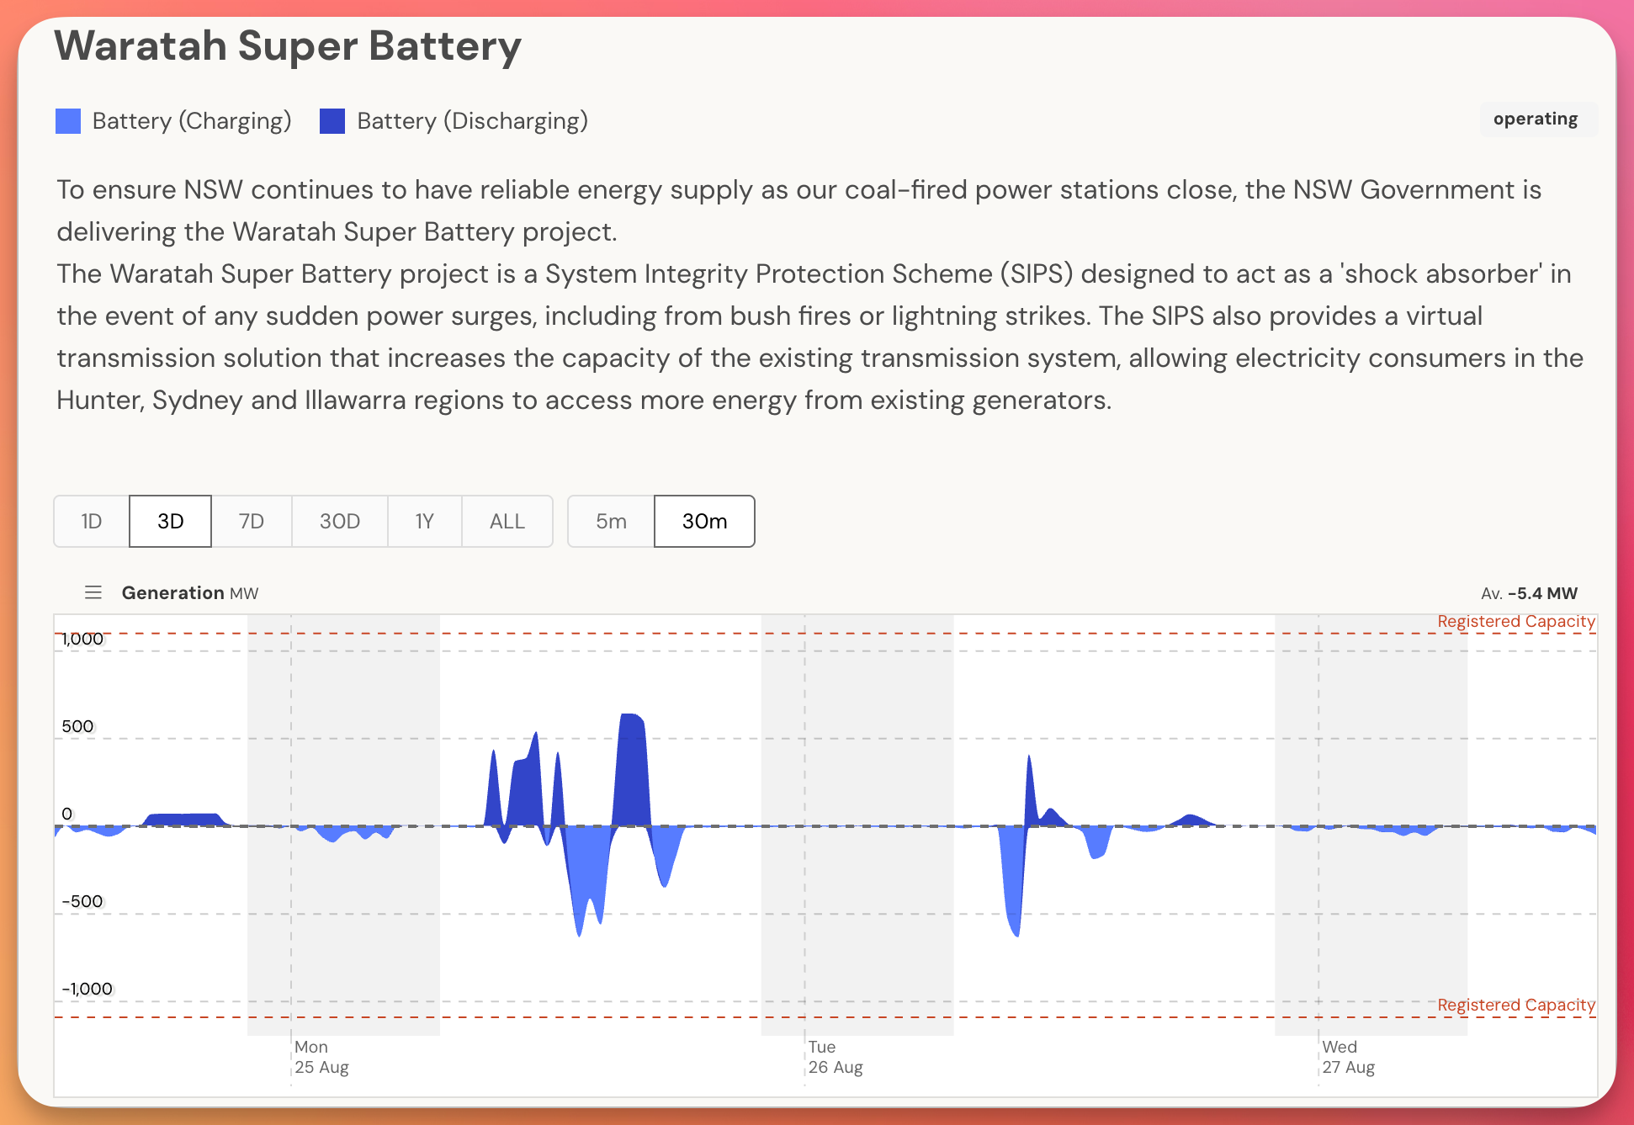Image resolution: width=1634 pixels, height=1125 pixels.
Task: Click the Battery (Charging) legend label
Action: 191,121
